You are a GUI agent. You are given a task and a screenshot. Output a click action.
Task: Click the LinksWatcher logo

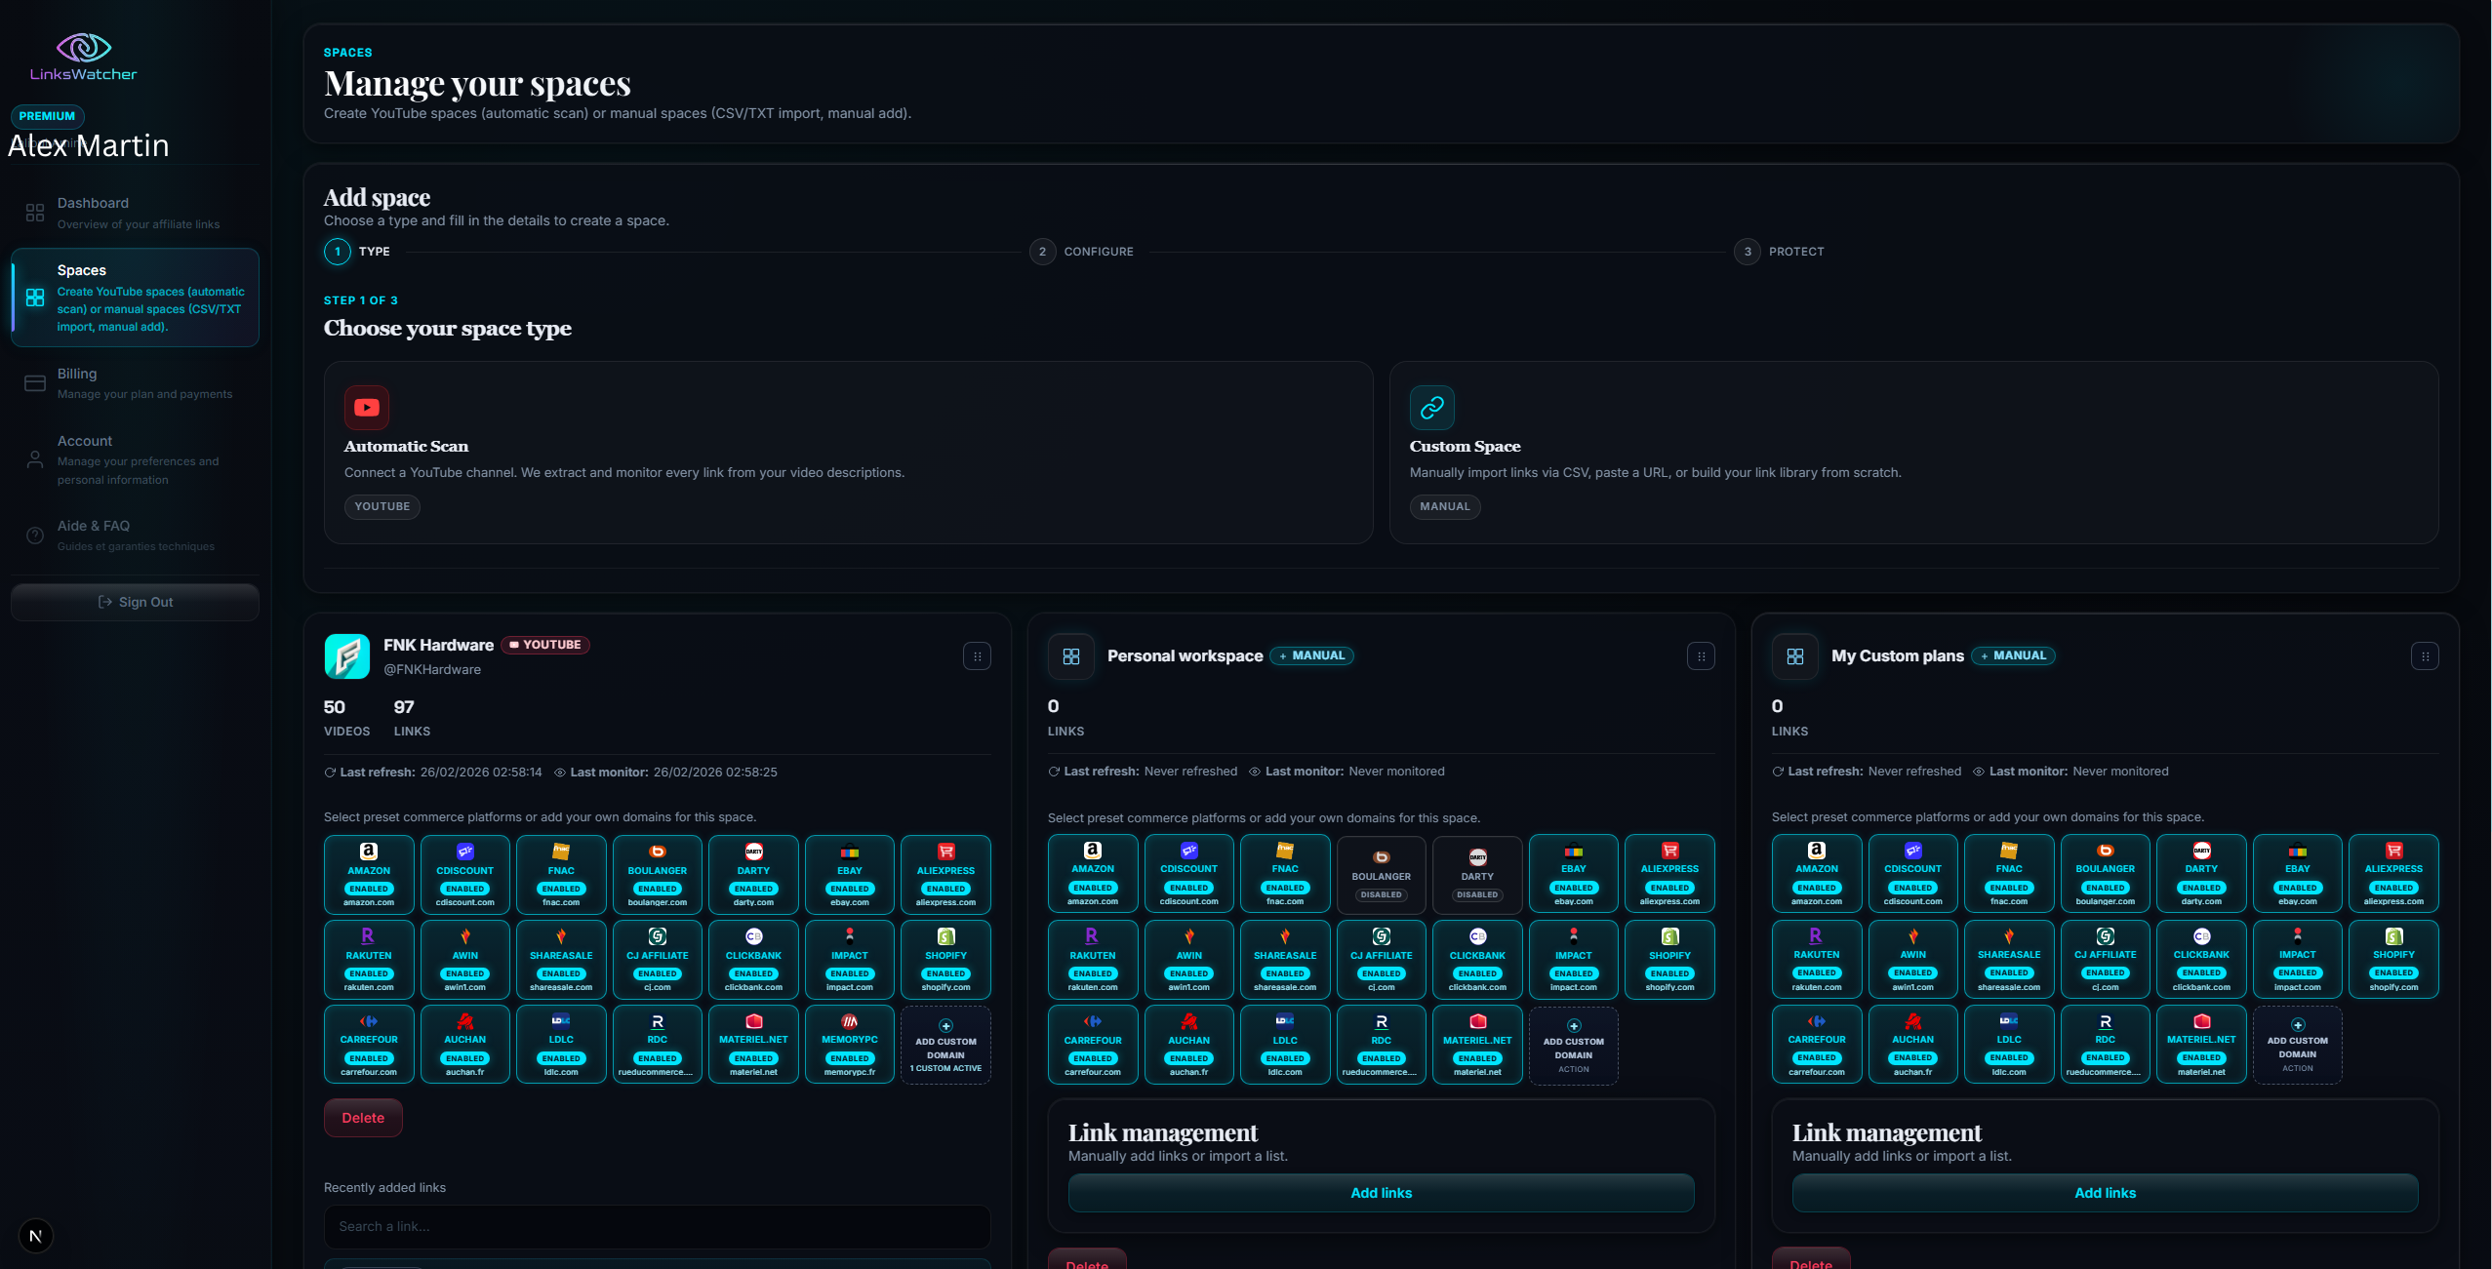[x=83, y=56]
